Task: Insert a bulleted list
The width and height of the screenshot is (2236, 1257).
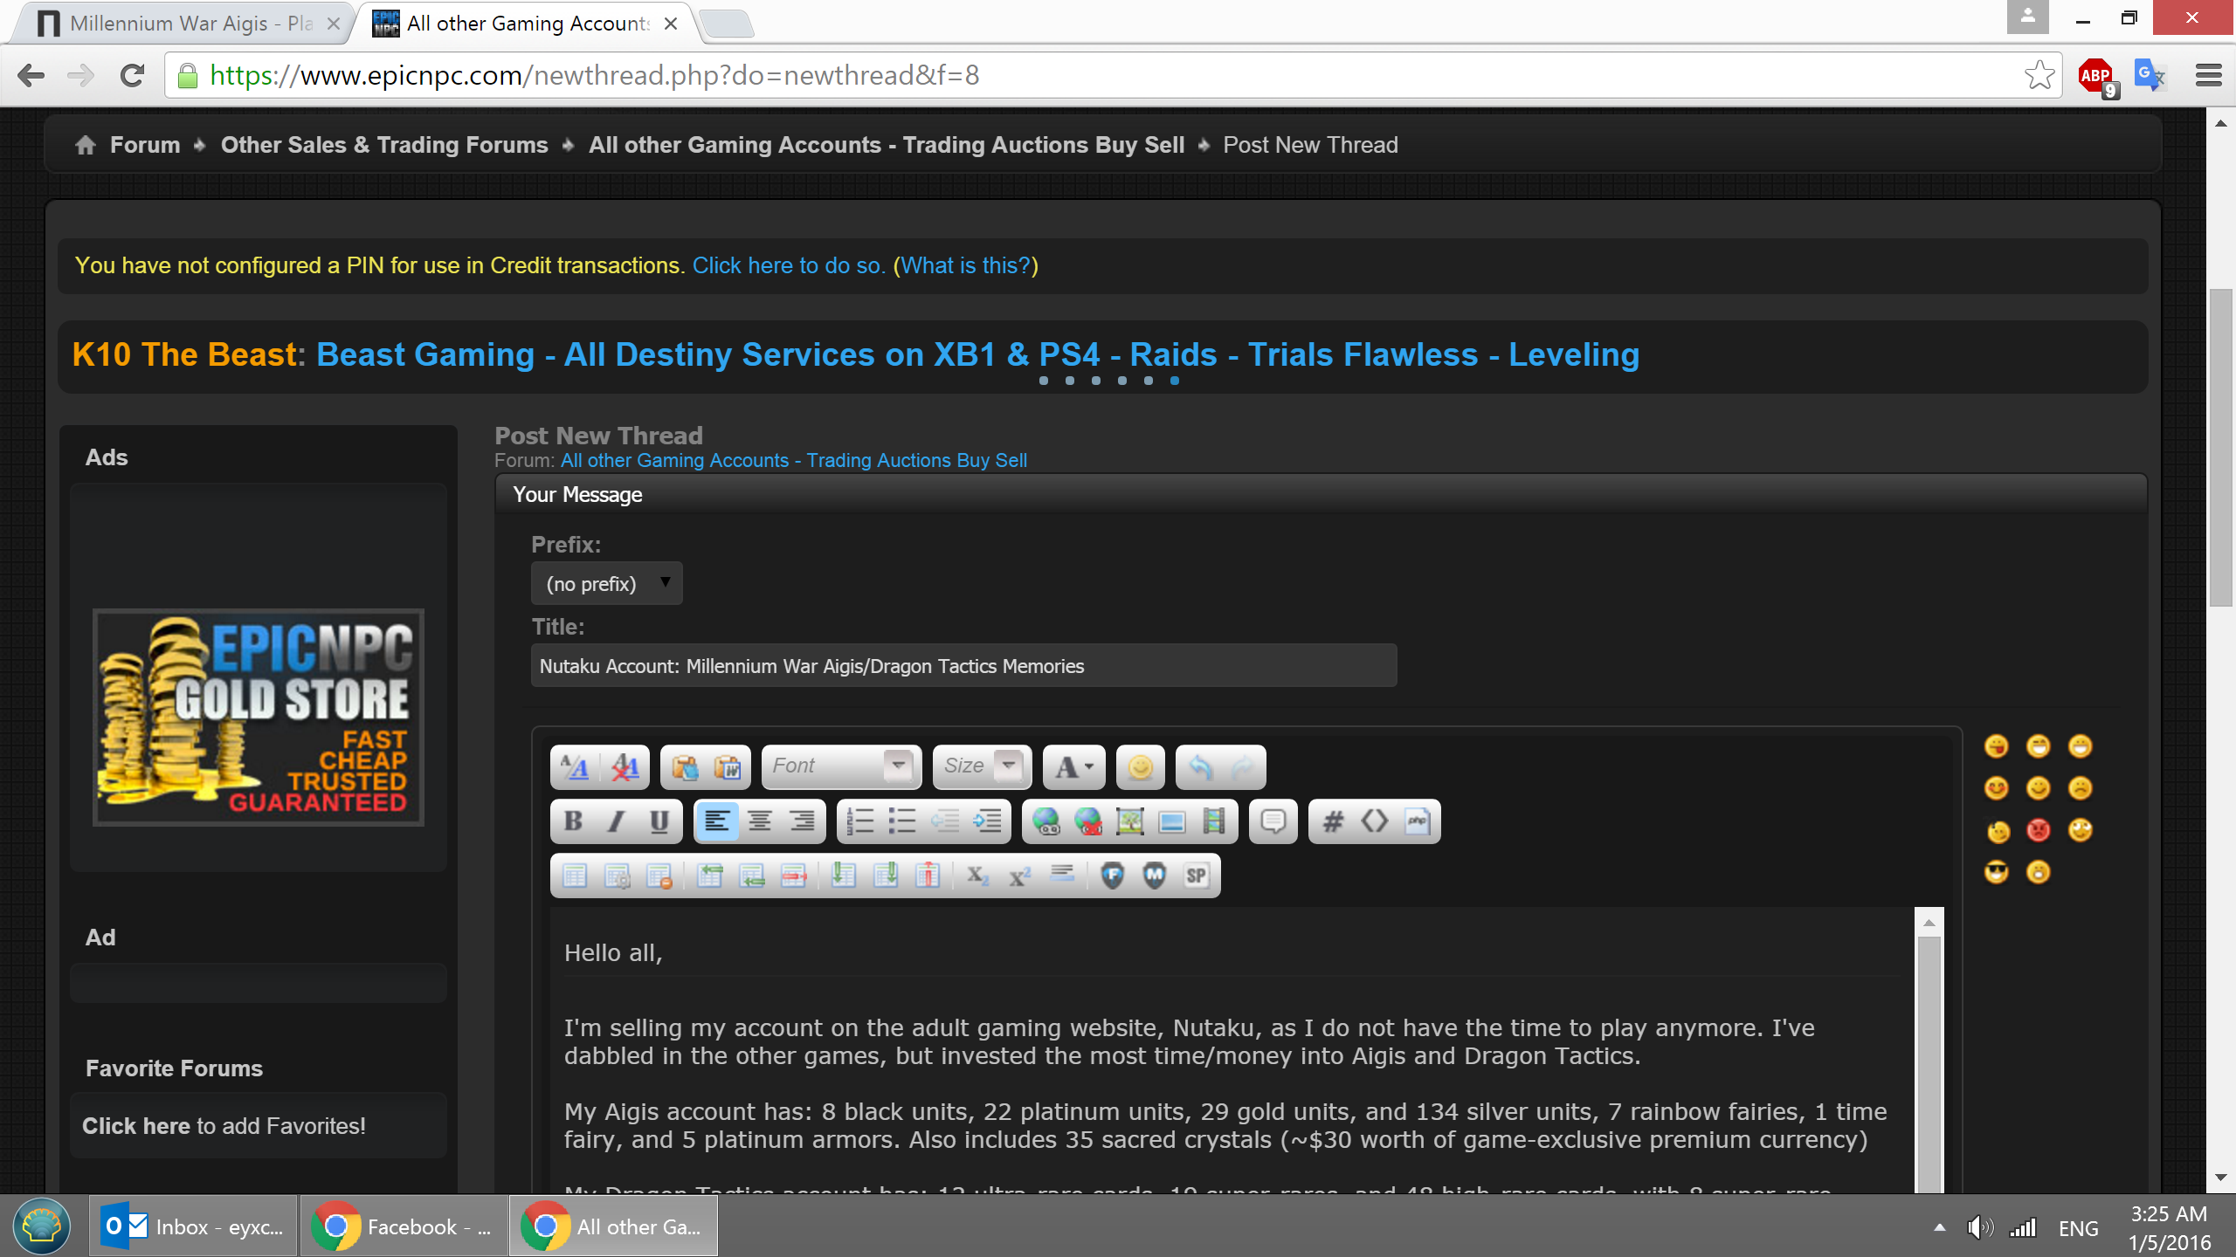Action: 902,821
